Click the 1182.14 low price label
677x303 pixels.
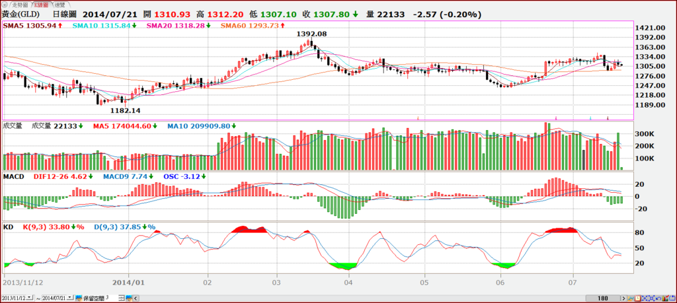tap(125, 111)
